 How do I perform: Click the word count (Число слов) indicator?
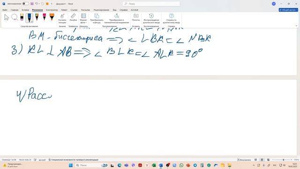click(x=25, y=160)
